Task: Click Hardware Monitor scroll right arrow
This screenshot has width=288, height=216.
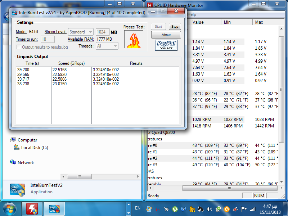Action: pyautogui.click(x=282, y=188)
